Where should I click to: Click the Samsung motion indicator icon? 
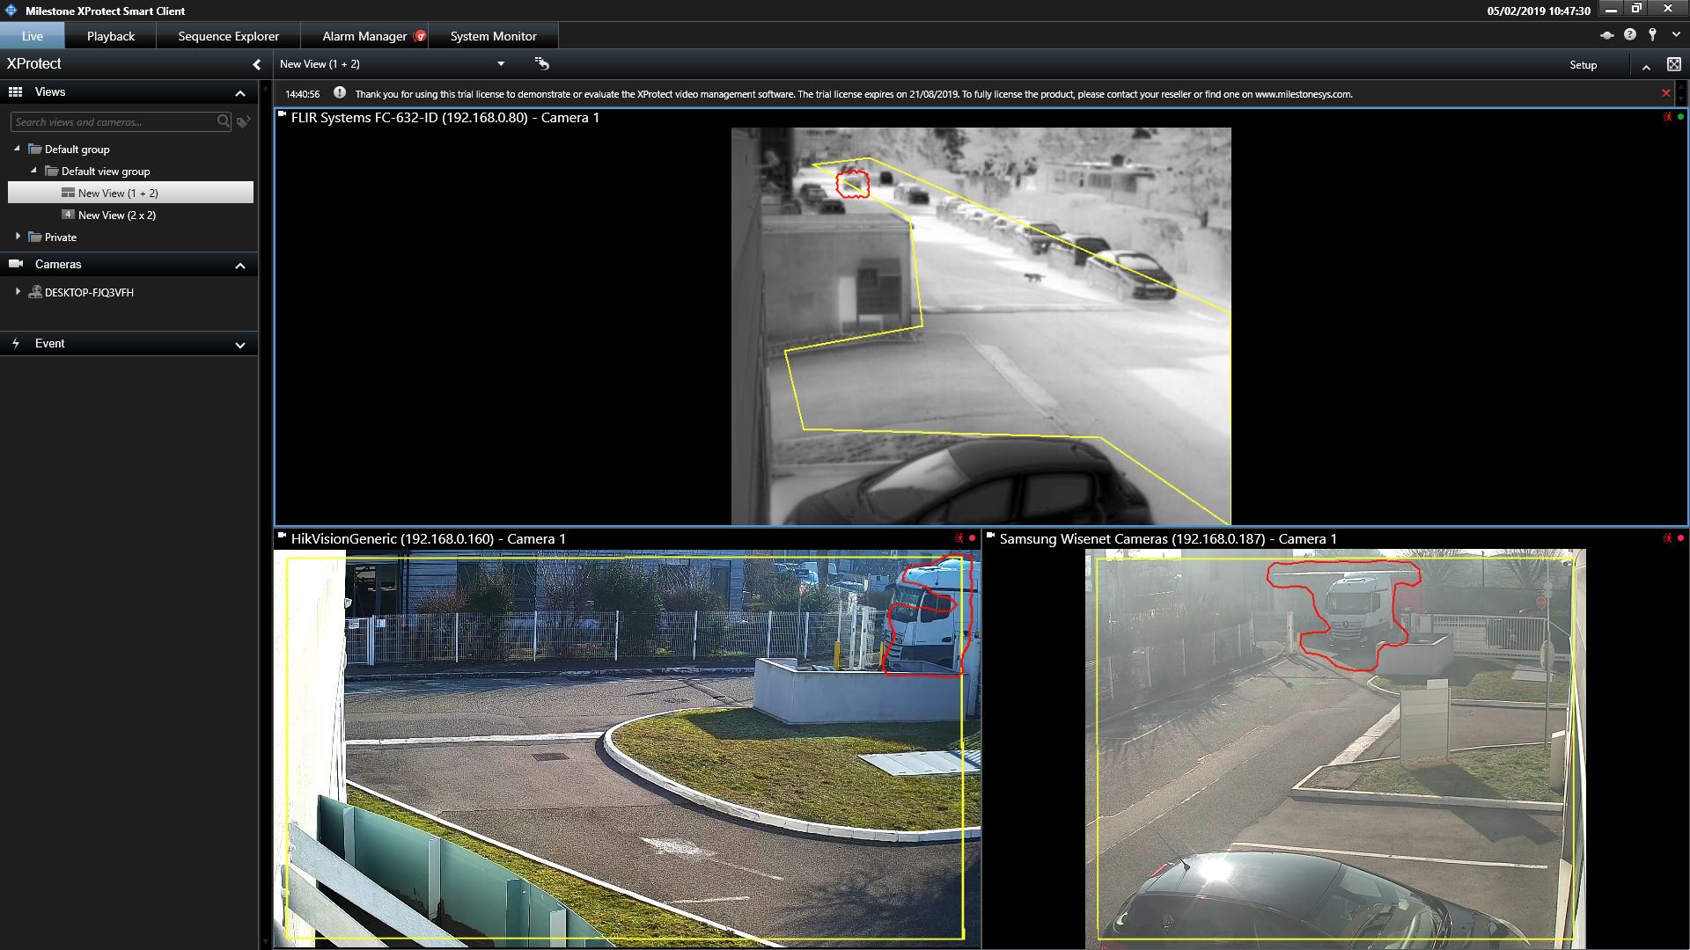[1667, 538]
